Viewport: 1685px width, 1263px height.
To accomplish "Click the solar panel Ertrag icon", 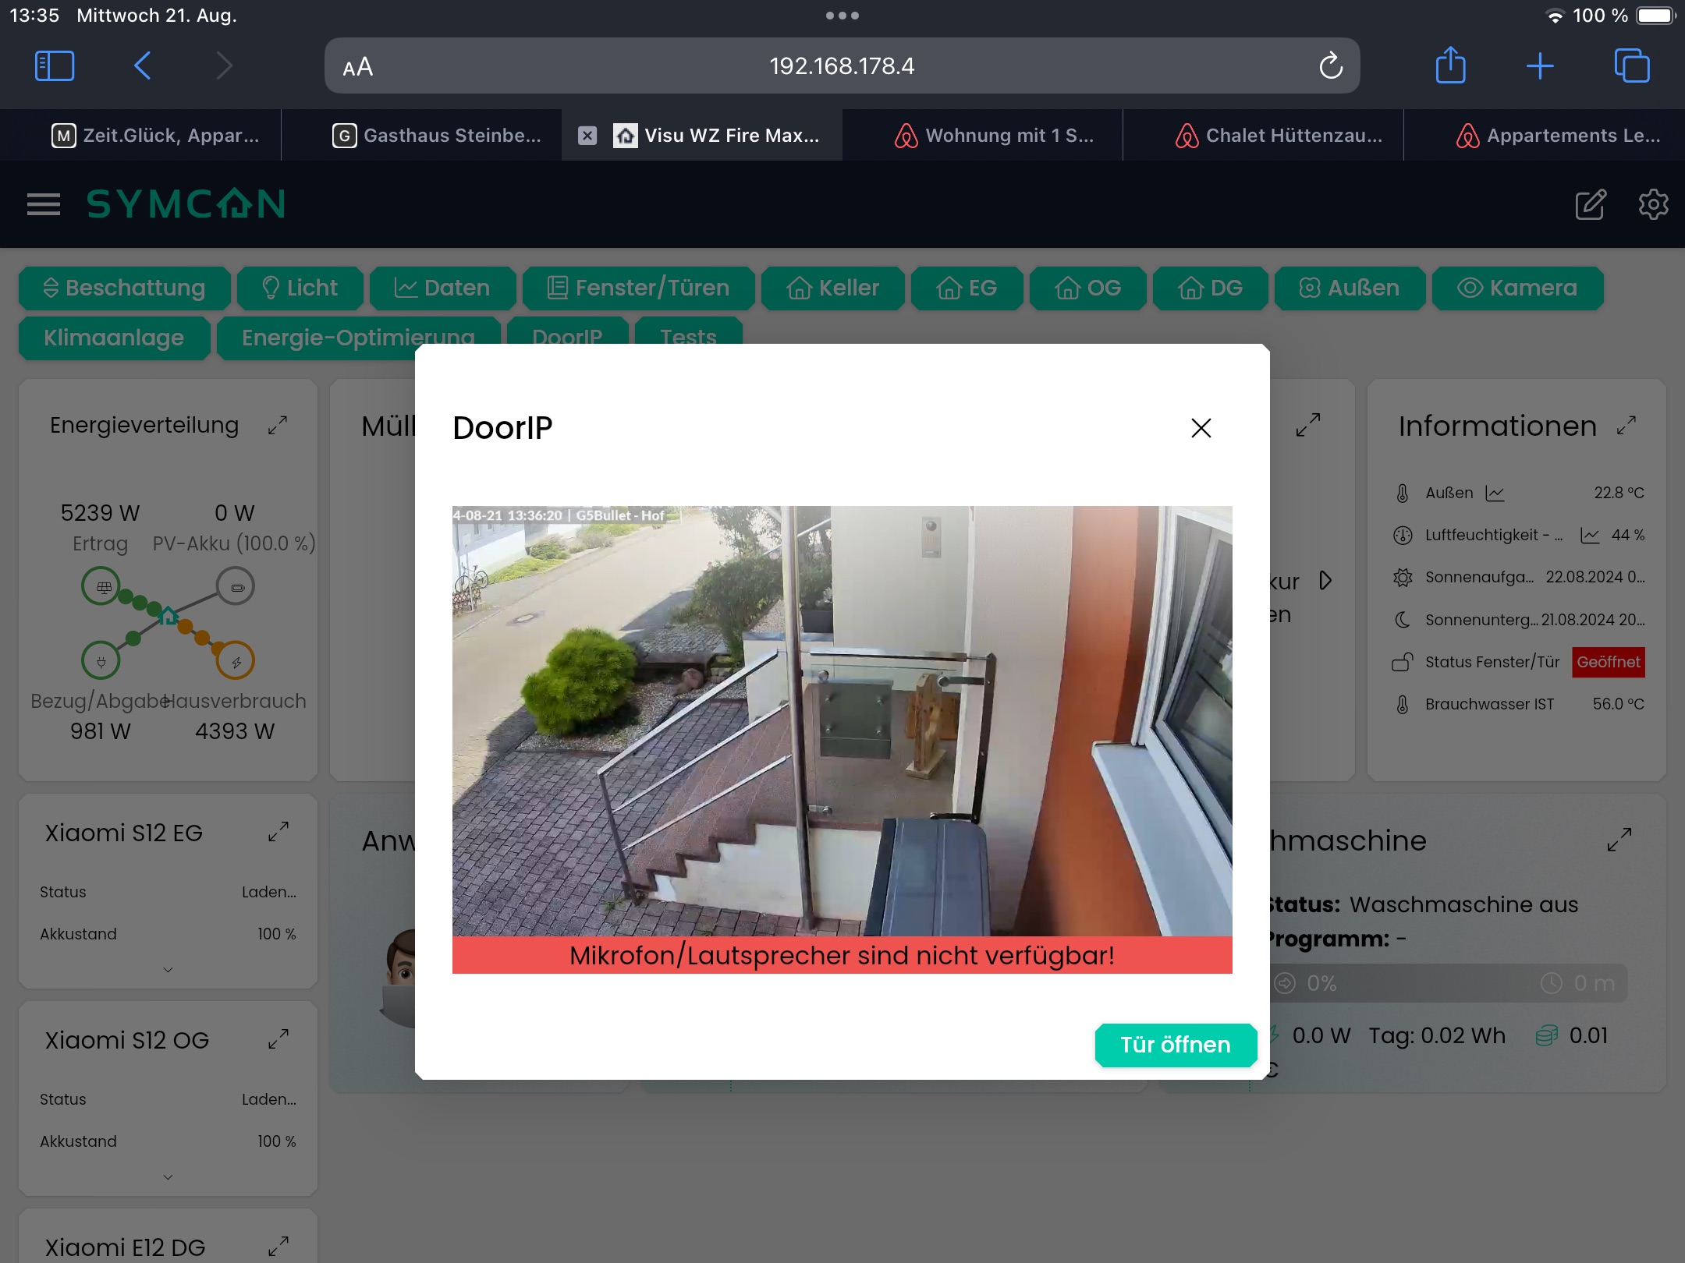I will pos(101,587).
